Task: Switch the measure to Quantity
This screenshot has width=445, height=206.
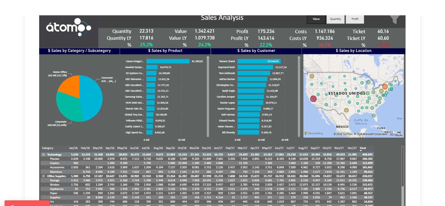Action: point(335,19)
